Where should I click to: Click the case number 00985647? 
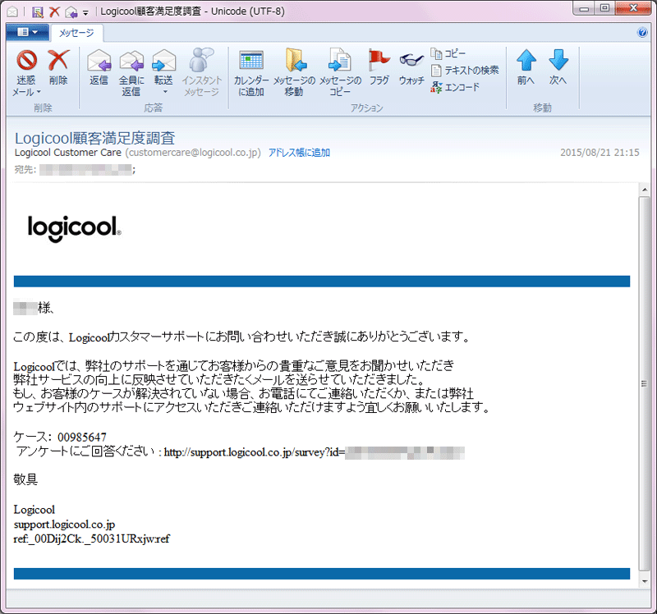point(82,438)
